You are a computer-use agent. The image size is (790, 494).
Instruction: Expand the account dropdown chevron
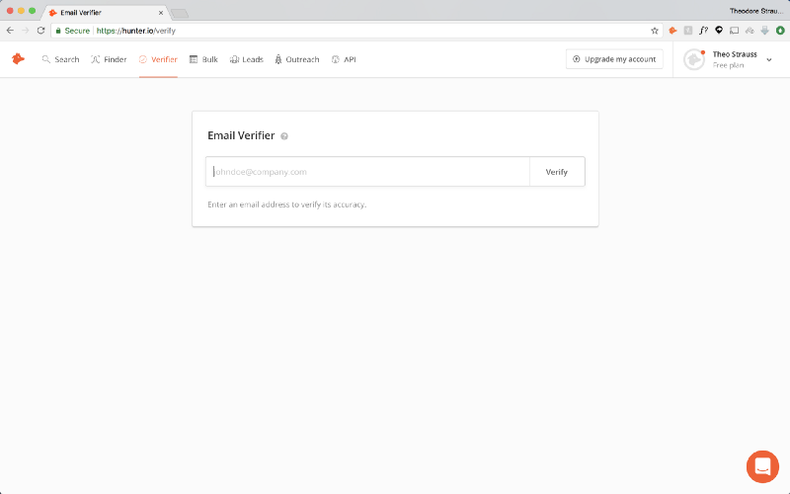coord(769,60)
